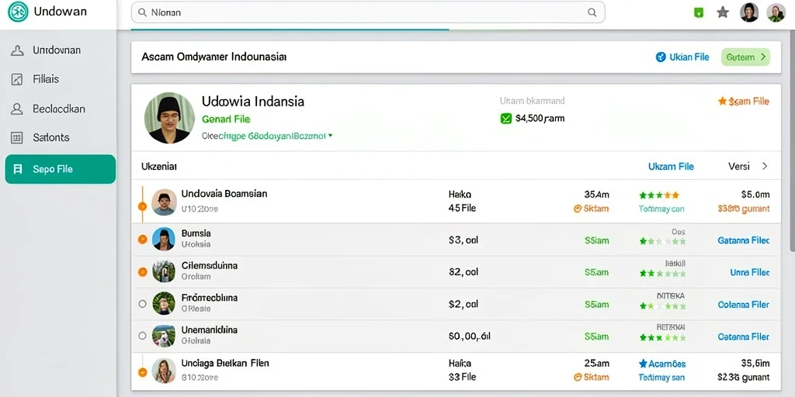Click the Ukian File blue check icon
Image resolution: width=795 pixels, height=397 pixels.
coord(661,57)
